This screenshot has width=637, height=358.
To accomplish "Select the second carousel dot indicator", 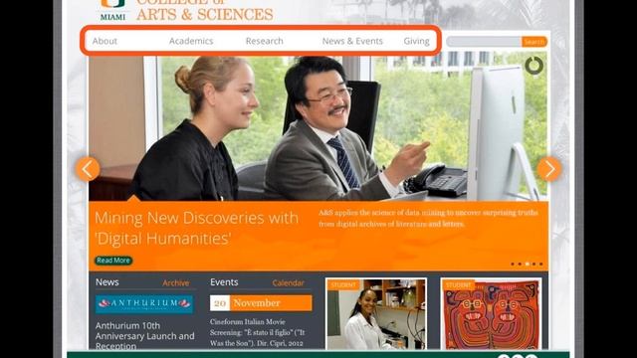I will (x=520, y=264).
